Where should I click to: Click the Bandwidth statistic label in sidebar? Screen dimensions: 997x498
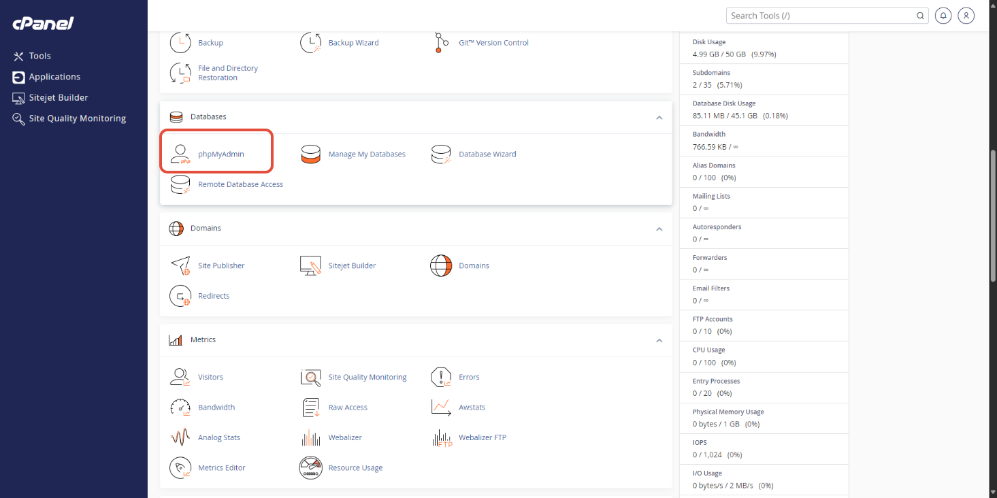tap(709, 135)
